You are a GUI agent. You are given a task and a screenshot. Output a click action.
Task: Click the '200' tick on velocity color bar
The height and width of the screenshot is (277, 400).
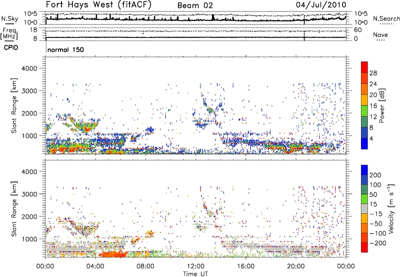(375, 175)
